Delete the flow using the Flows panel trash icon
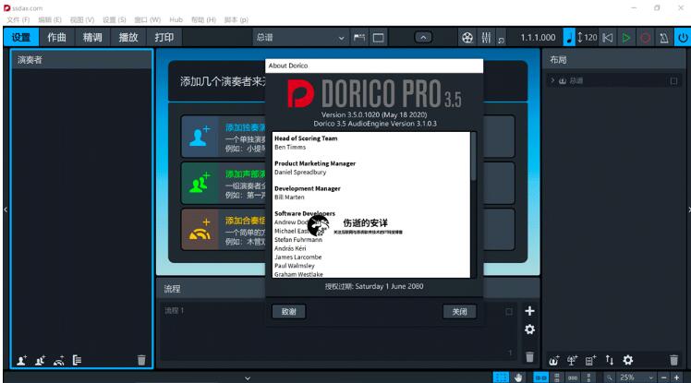Screen dimensions: 691x383 pyautogui.click(x=529, y=357)
